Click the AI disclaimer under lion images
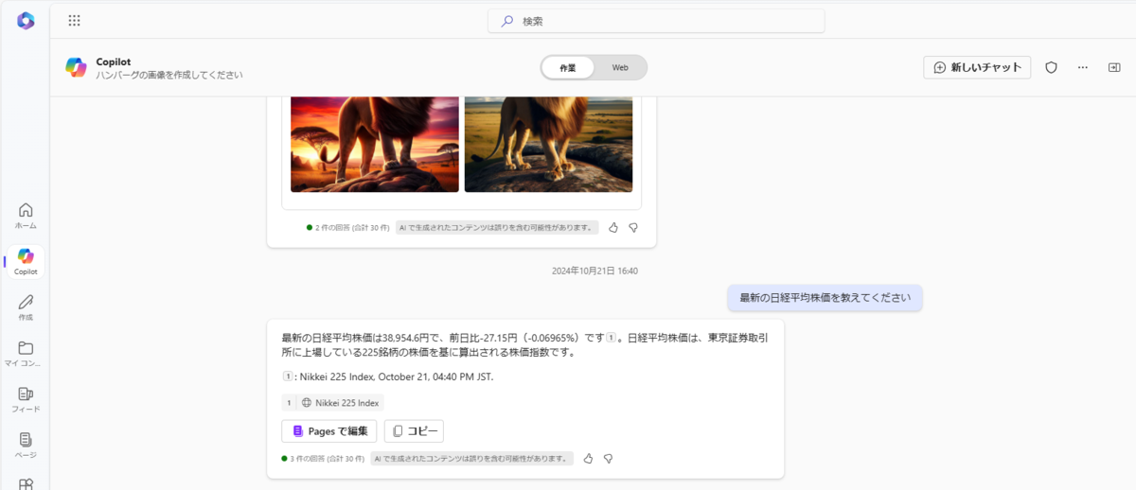 pos(498,227)
